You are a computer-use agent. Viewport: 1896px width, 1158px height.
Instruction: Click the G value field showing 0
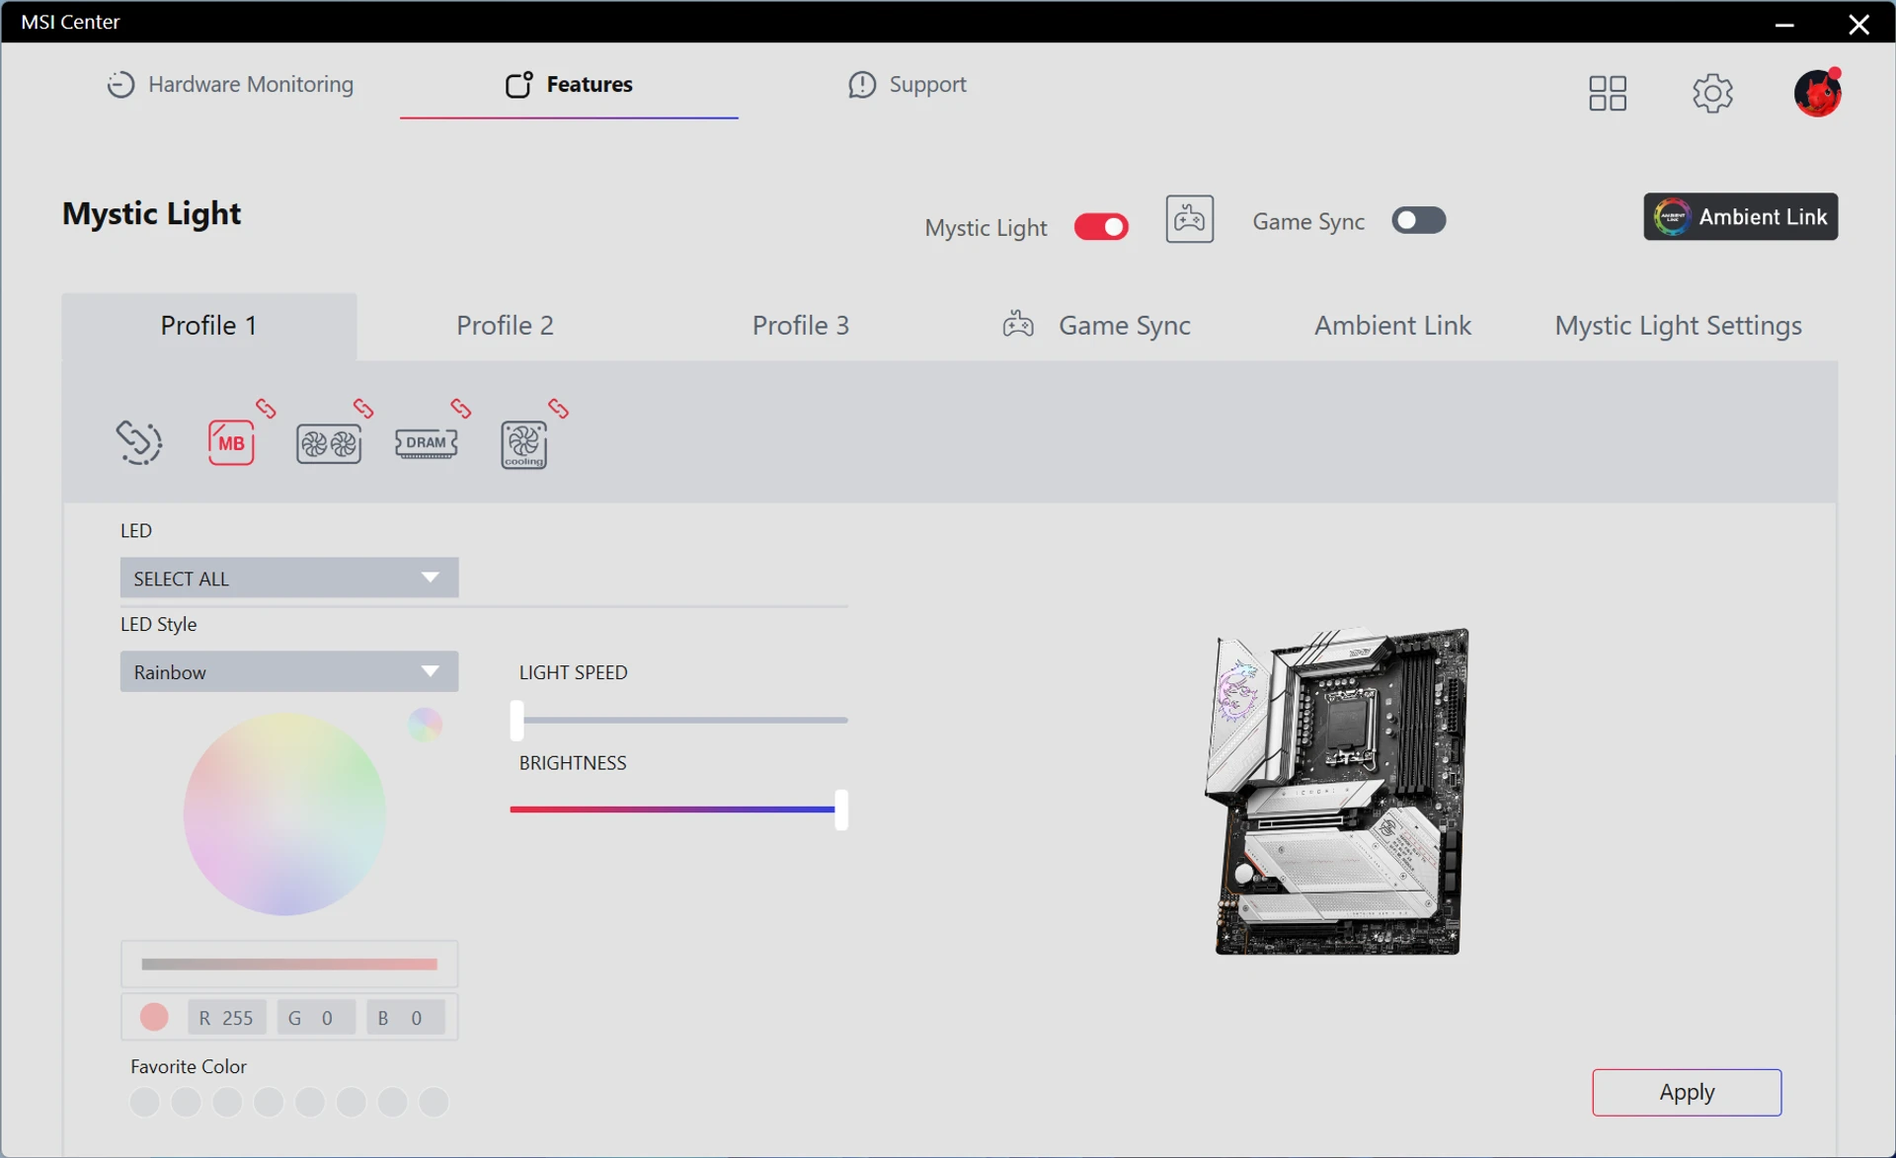point(316,1018)
